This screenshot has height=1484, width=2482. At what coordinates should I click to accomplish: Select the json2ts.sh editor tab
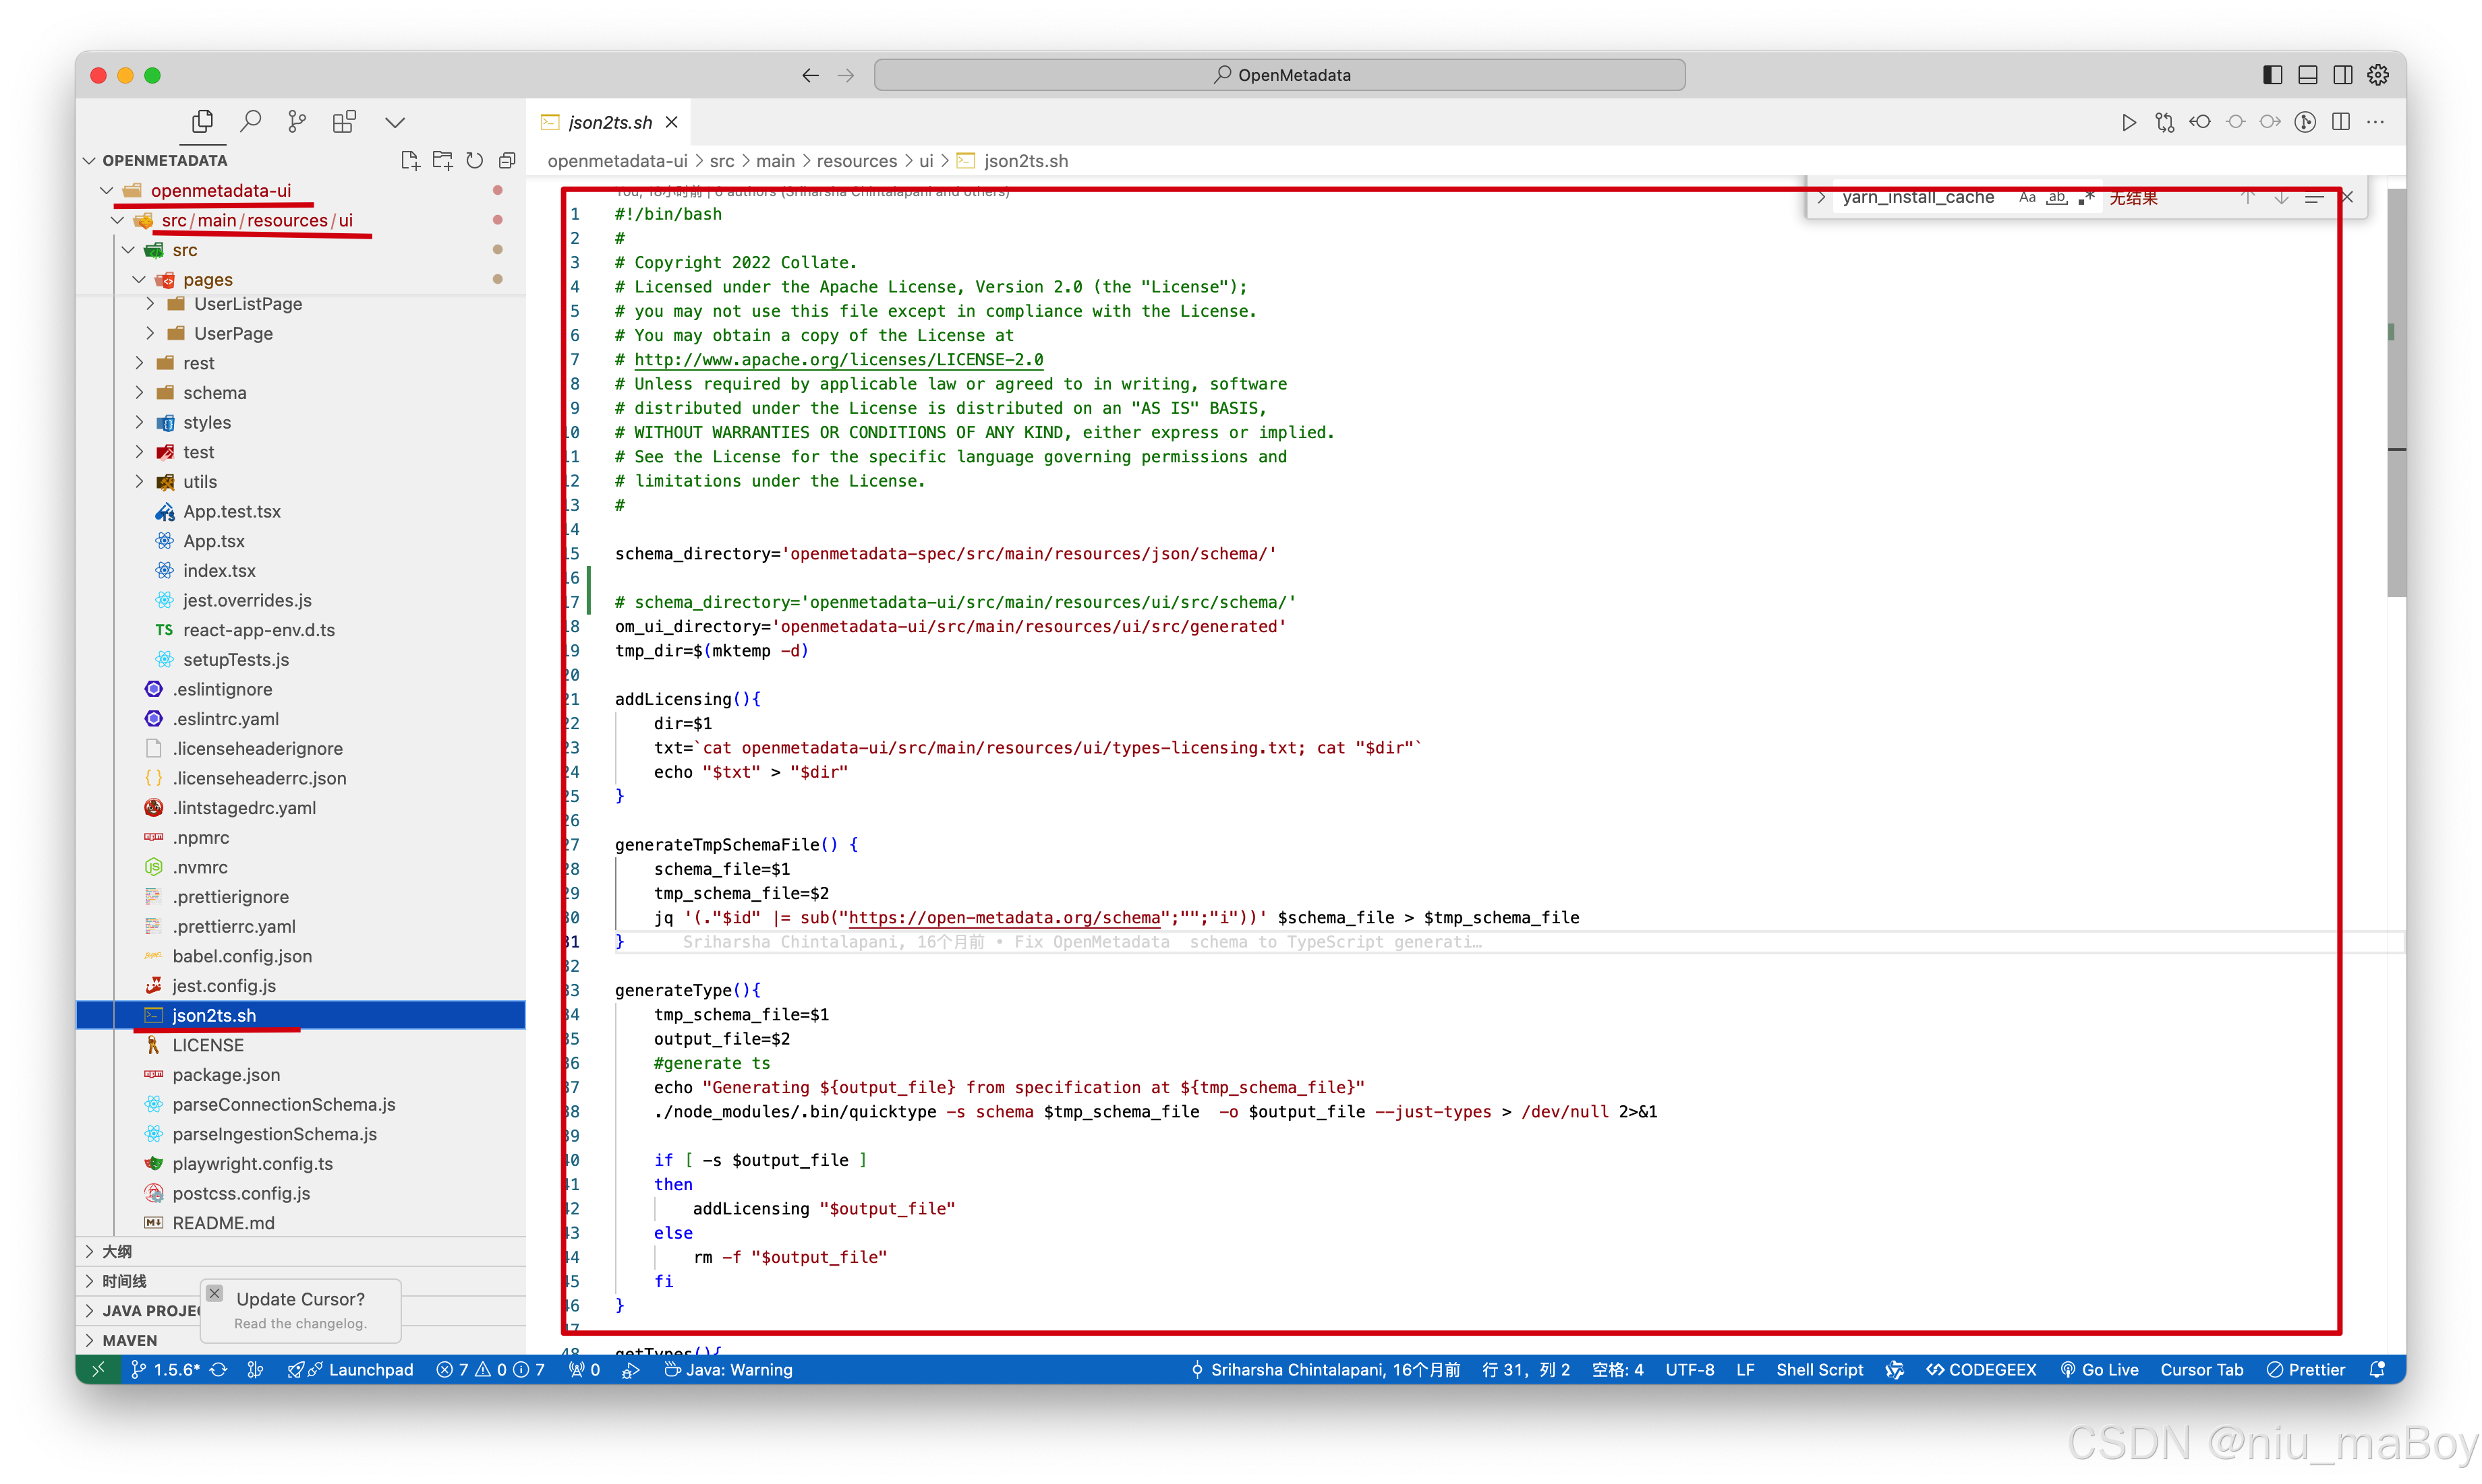pyautogui.click(x=610, y=122)
